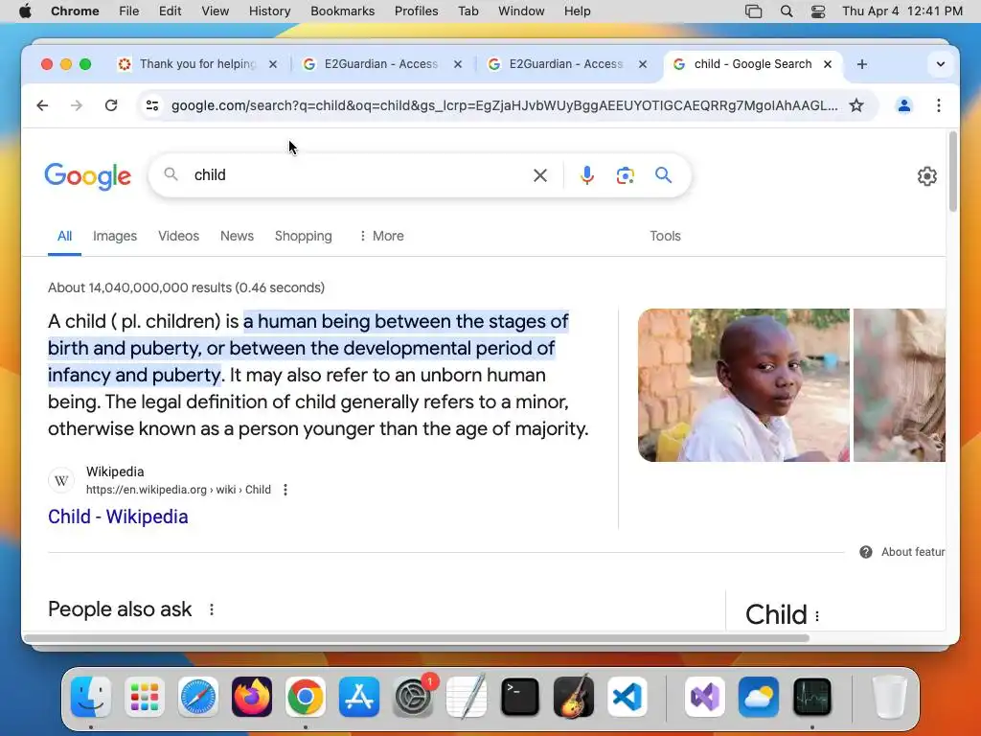
Task: Open the View menu
Action: [x=215, y=11]
